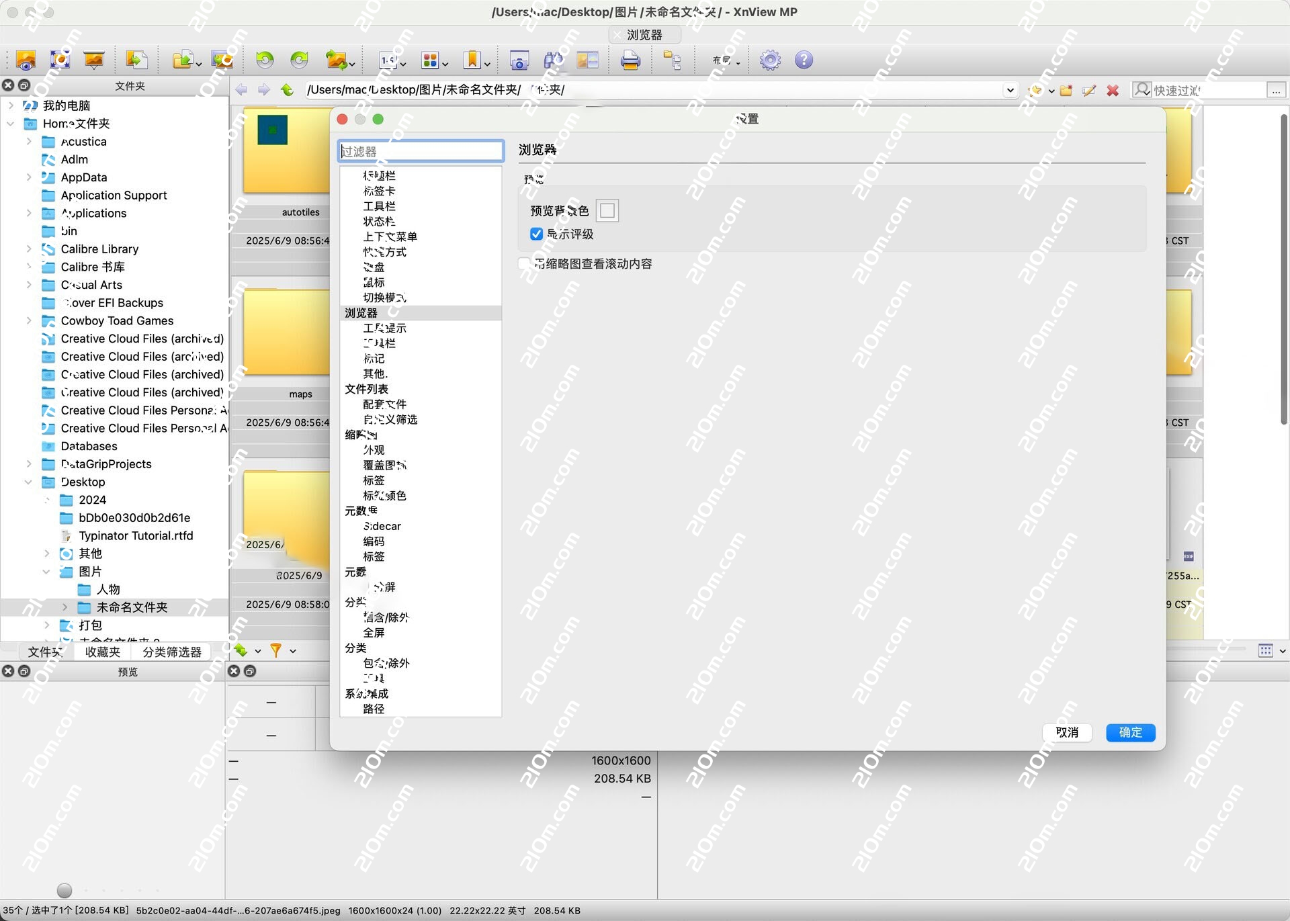The height and width of the screenshot is (921, 1290).
Task: Click the 预览背景色 color swatch
Action: click(x=607, y=211)
